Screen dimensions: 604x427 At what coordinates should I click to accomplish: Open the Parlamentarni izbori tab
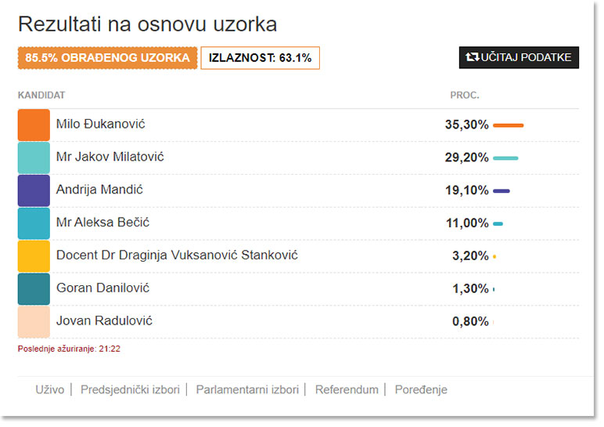click(247, 389)
